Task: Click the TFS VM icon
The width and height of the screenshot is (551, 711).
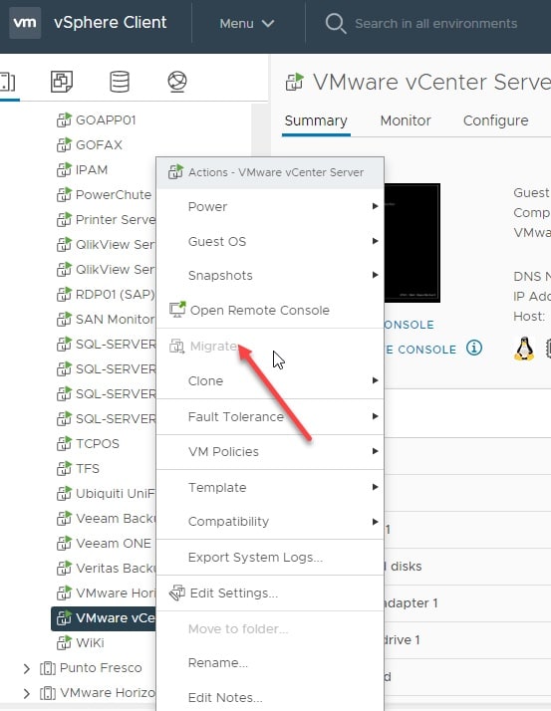Action: pyautogui.click(x=64, y=468)
